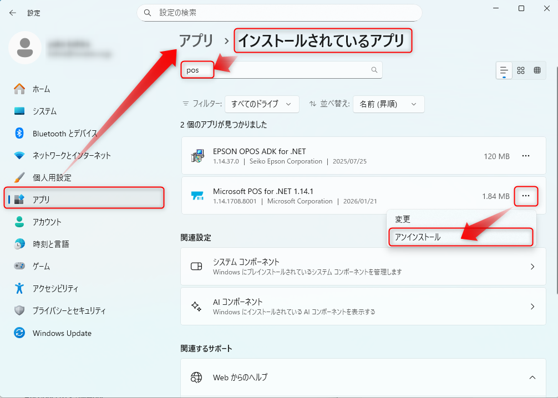The height and width of the screenshot is (398, 558).
Task: Select アプリ in the sidebar
Action: coord(84,200)
